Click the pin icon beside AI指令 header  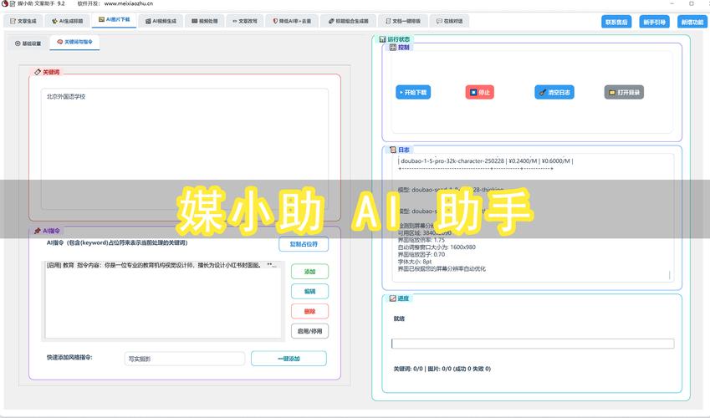[38, 231]
